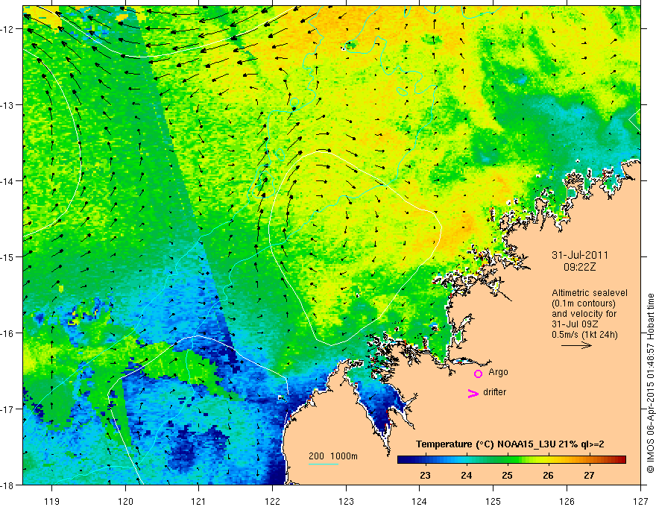Select the 09:22Z time label
The image size is (656, 507).
(x=579, y=267)
